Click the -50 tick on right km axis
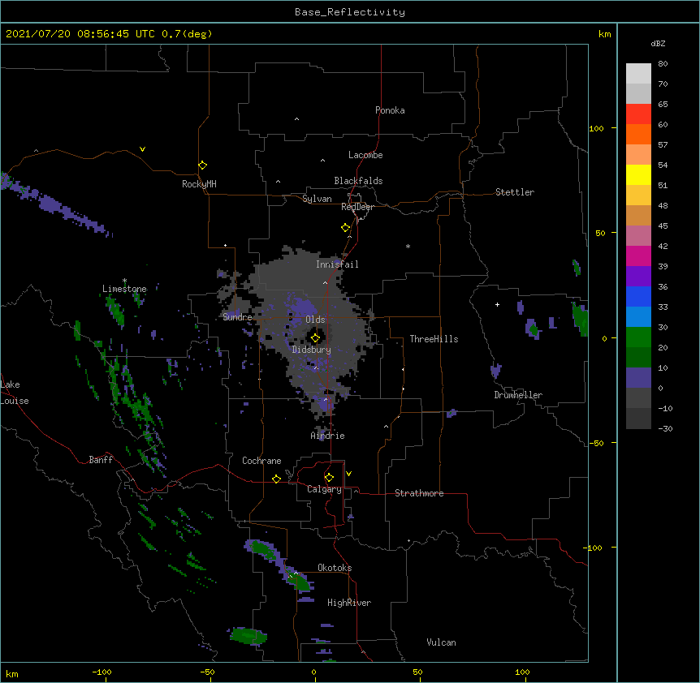Screen dimensions: 700x683 pos(596,443)
